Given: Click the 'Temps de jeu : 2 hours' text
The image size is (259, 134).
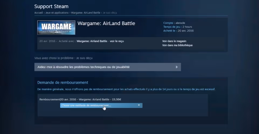Looking at the screenshot, I should tap(178, 27).
